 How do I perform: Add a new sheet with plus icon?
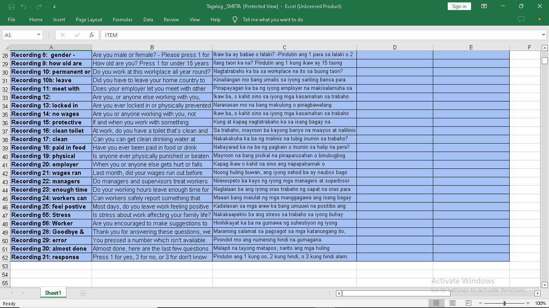83,293
